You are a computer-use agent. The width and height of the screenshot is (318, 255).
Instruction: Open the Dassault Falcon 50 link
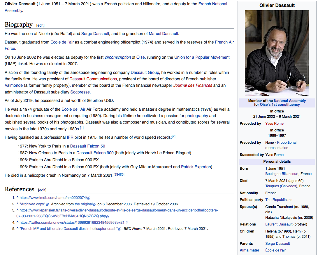click(88, 146)
